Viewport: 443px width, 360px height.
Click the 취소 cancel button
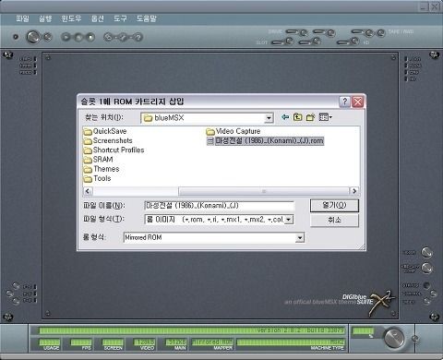tap(334, 221)
